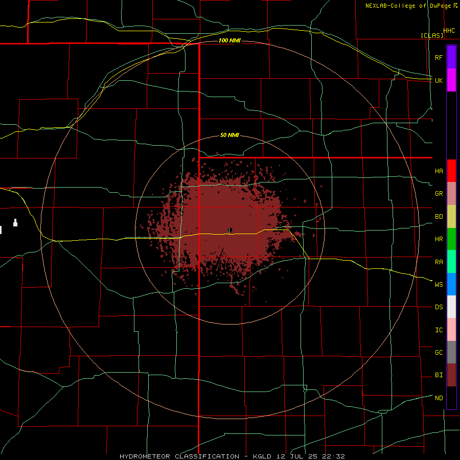Click the GC gray legend swatch
Viewport: 460px width, 460px height.
[451, 352]
